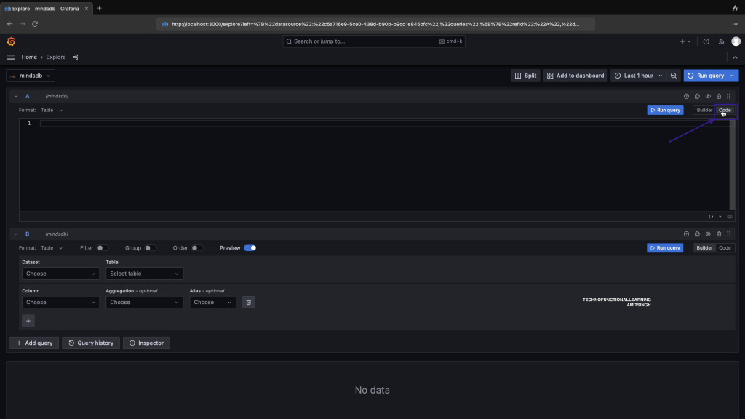Viewport: 745px width, 419px height.
Task: Click the Add query button
Action: pyautogui.click(x=34, y=343)
